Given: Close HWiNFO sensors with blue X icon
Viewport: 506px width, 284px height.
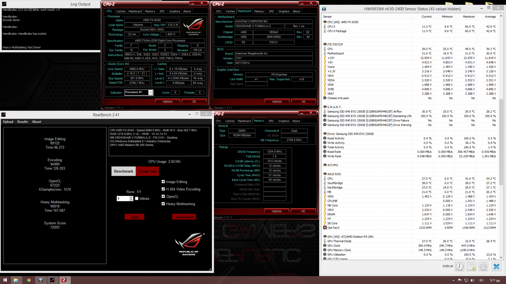Looking at the screenshot, I should click(x=497, y=267).
